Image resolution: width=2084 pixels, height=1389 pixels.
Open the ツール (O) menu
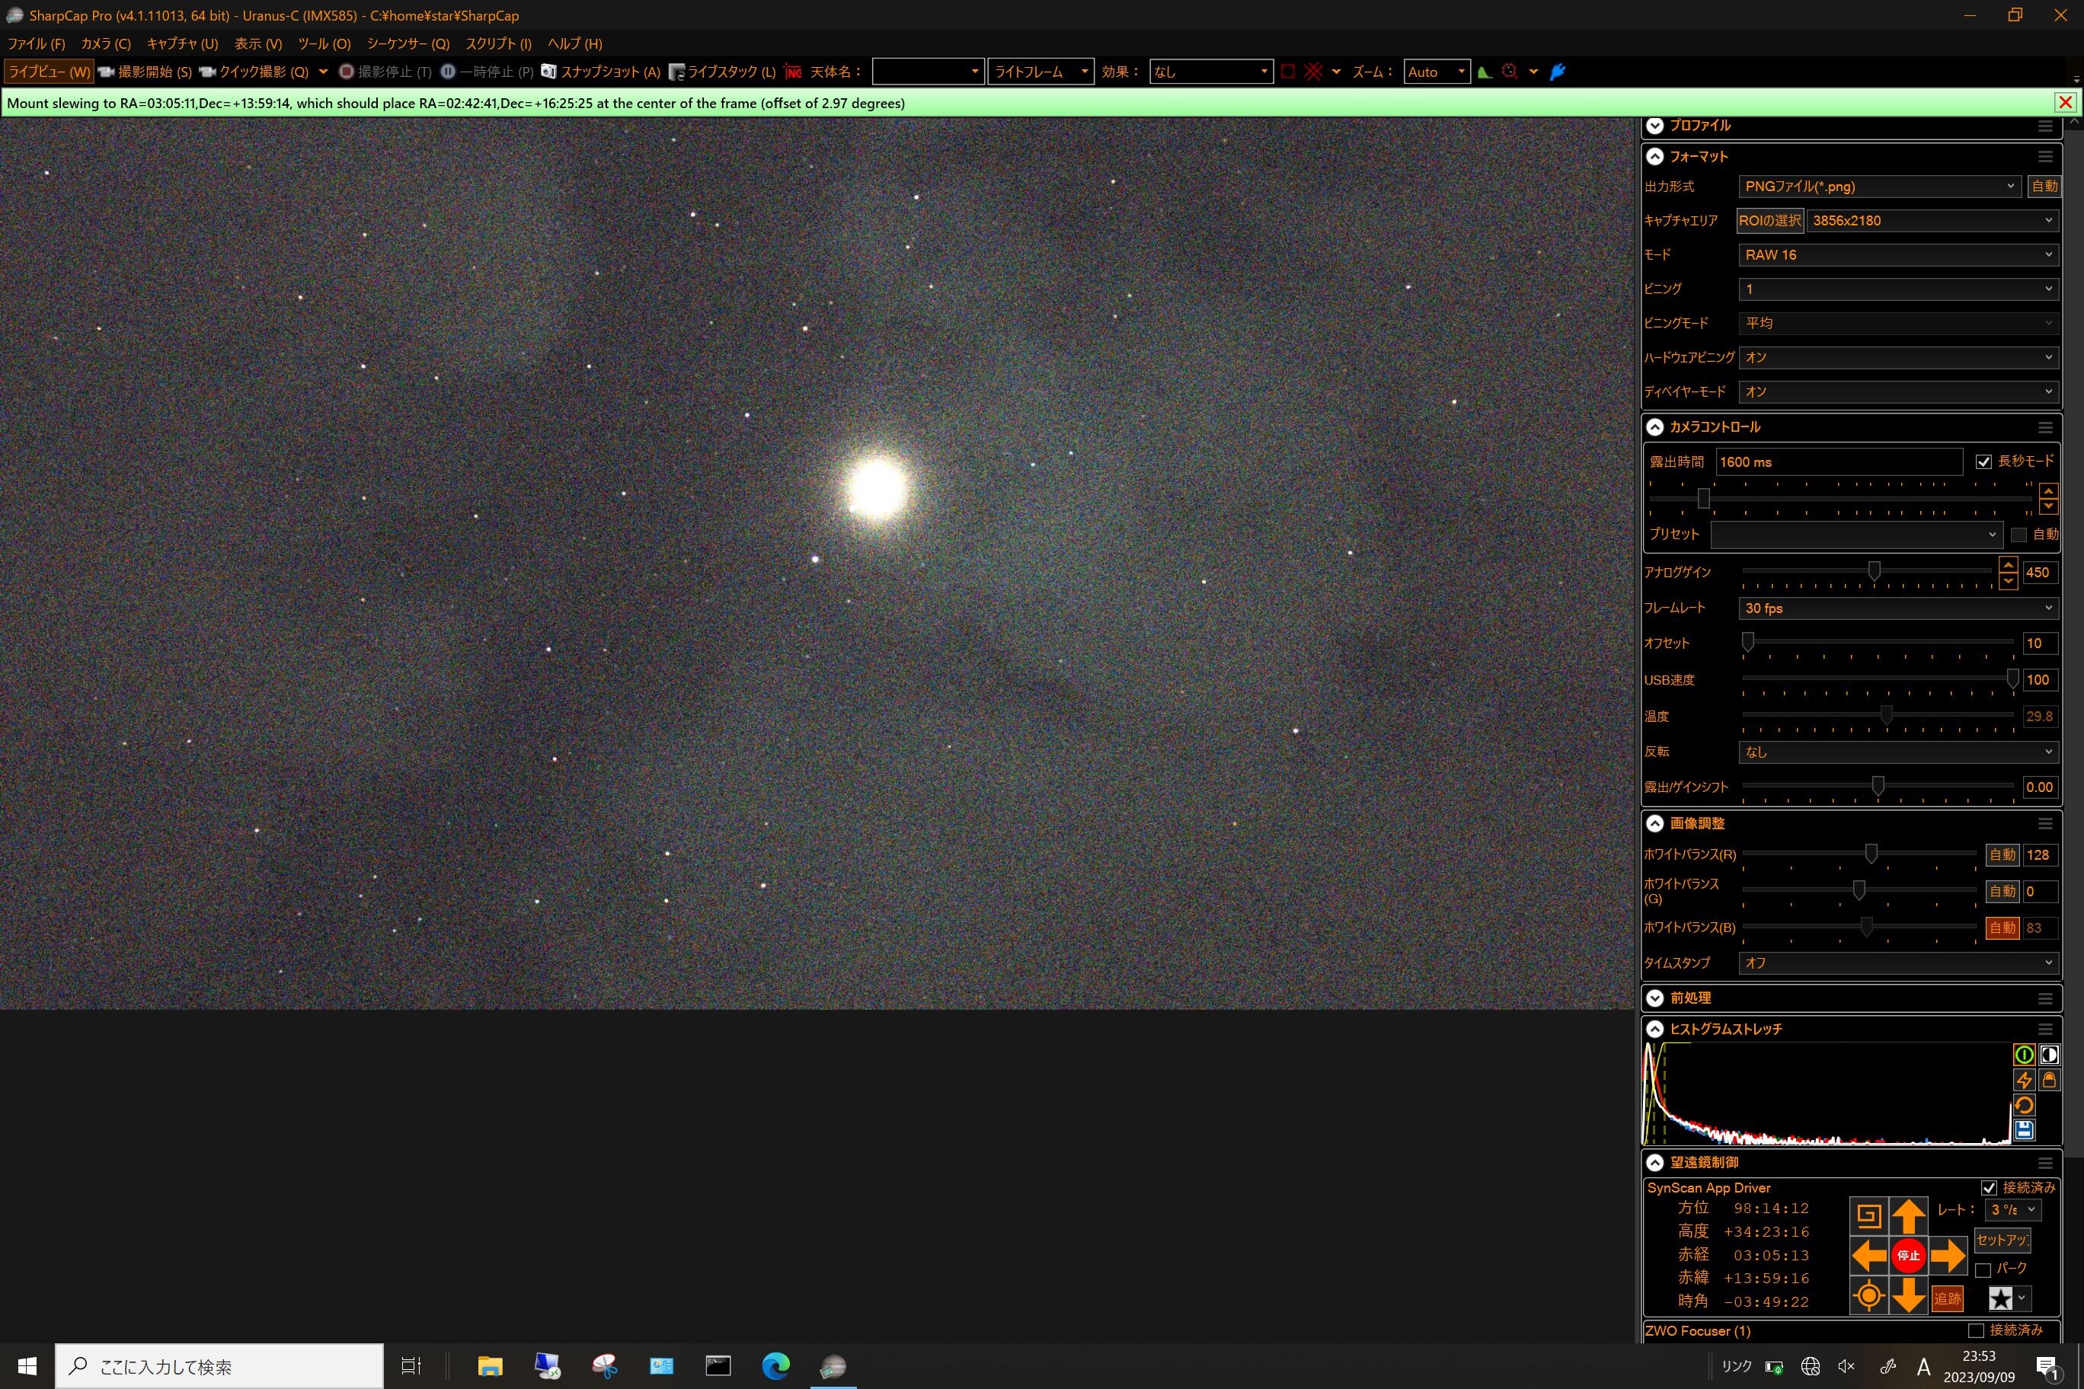click(x=324, y=43)
